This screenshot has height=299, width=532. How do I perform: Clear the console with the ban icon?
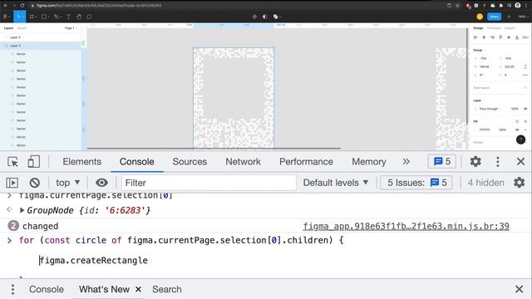(35, 183)
